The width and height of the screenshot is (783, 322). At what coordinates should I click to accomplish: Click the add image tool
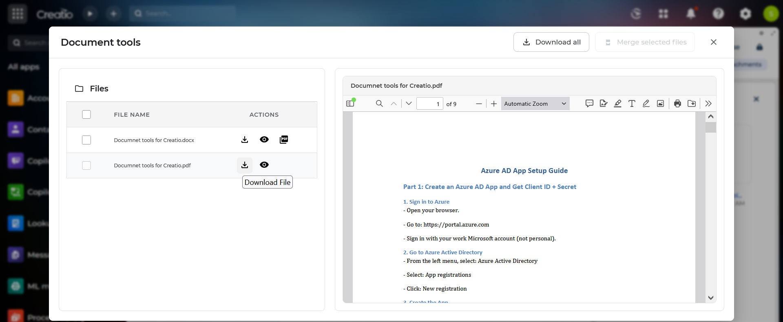(x=660, y=104)
